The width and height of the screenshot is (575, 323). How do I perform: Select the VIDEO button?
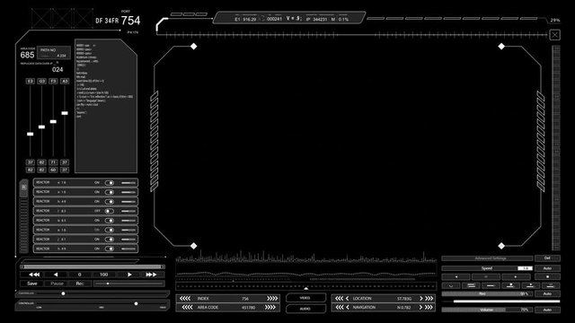point(305,298)
